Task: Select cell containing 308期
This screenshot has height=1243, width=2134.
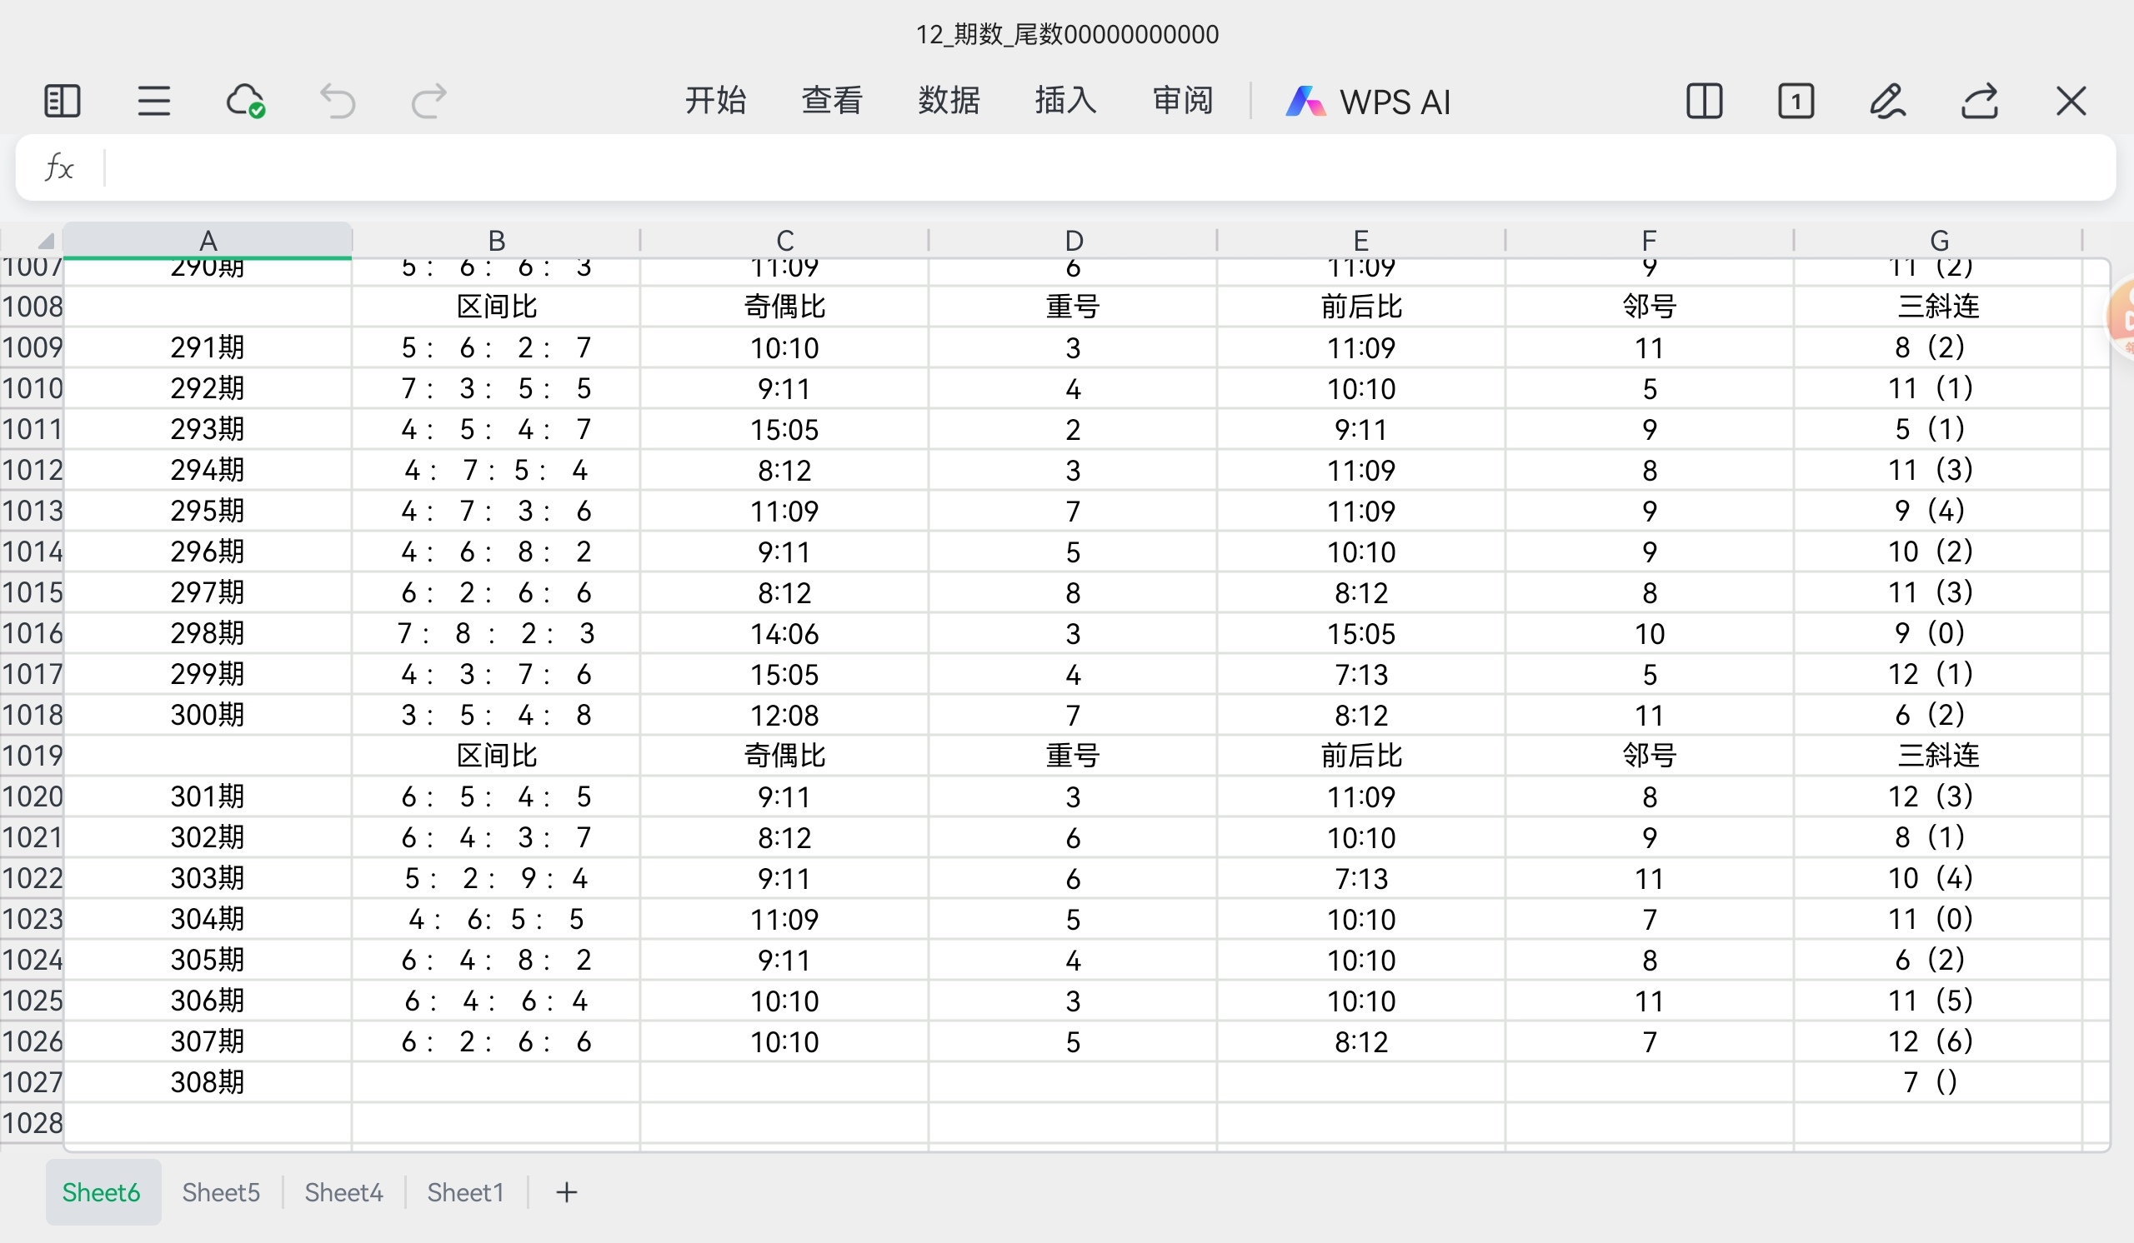Action: pyautogui.click(x=208, y=1082)
